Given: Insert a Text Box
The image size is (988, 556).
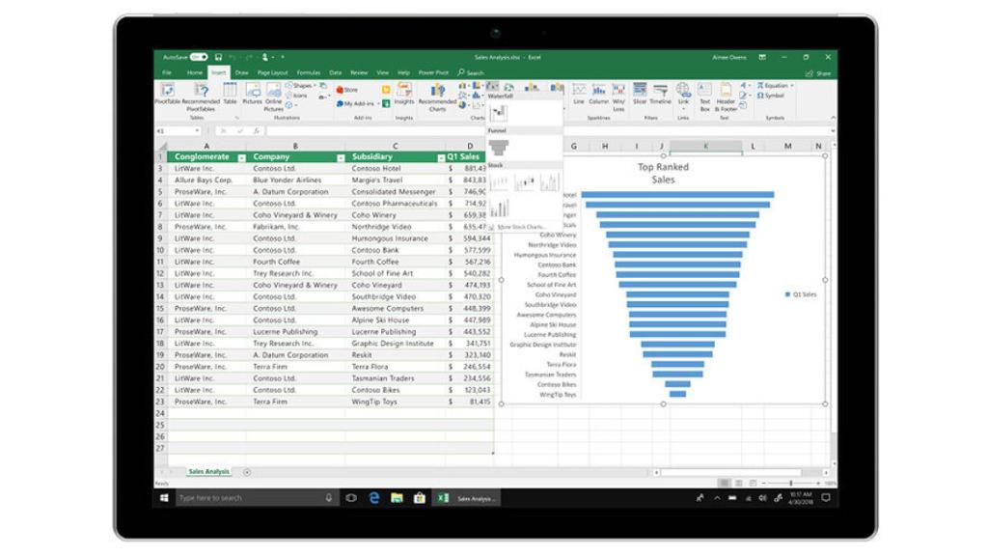Looking at the screenshot, I should [x=703, y=90].
